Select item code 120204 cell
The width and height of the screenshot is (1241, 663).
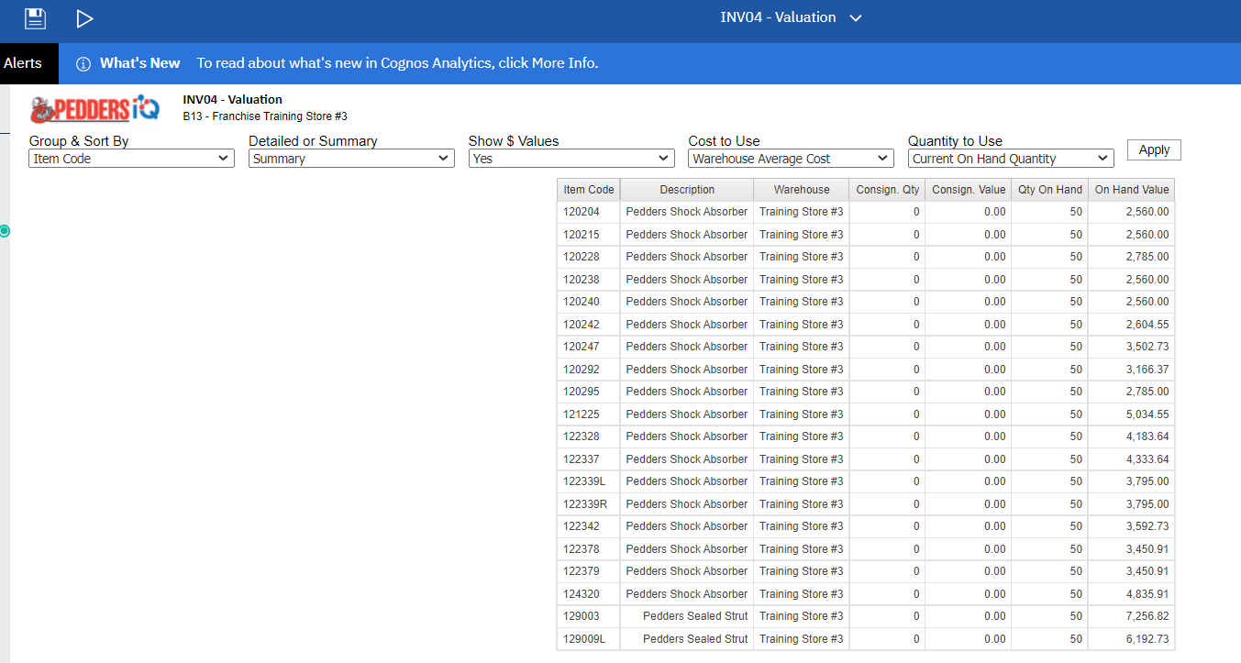[589, 212]
